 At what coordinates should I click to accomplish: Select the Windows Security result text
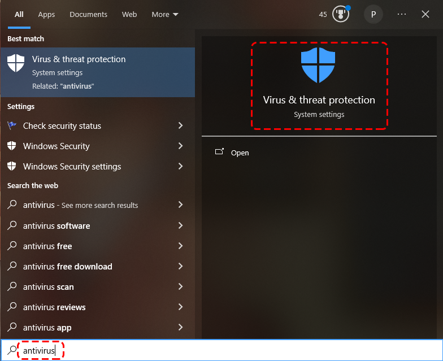[x=57, y=146]
